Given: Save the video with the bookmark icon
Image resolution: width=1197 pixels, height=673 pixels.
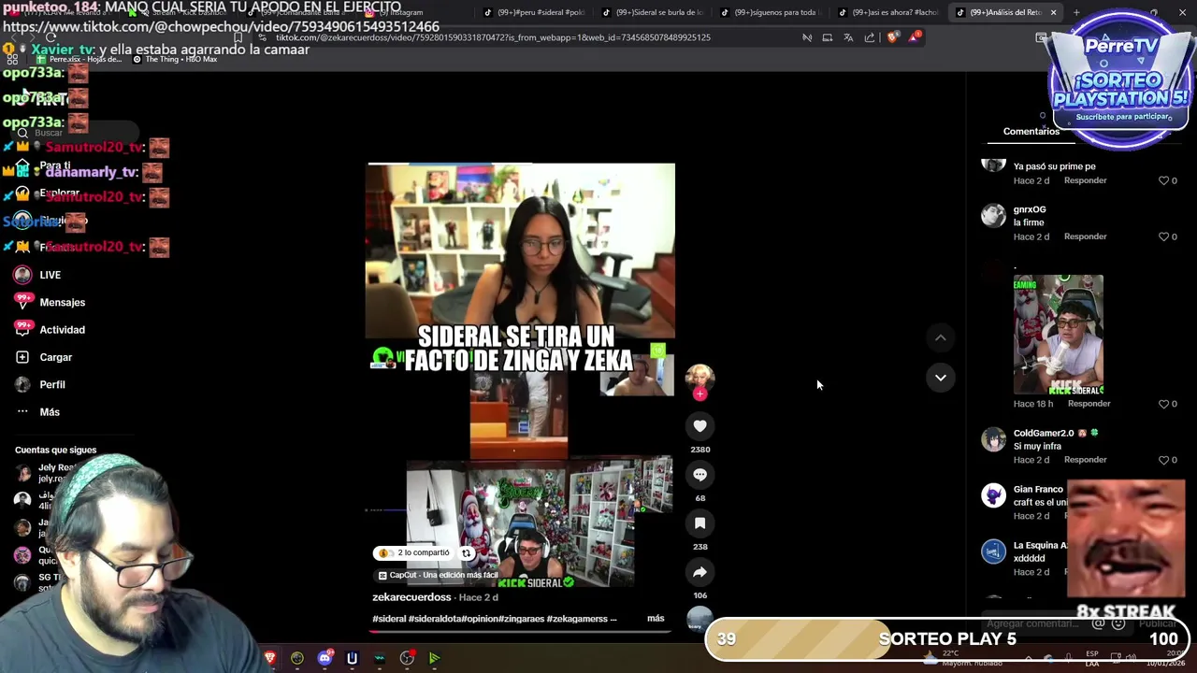Looking at the screenshot, I should point(699,523).
